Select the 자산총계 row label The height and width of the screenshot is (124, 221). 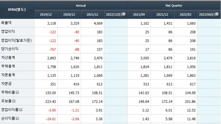click(x=8, y=57)
